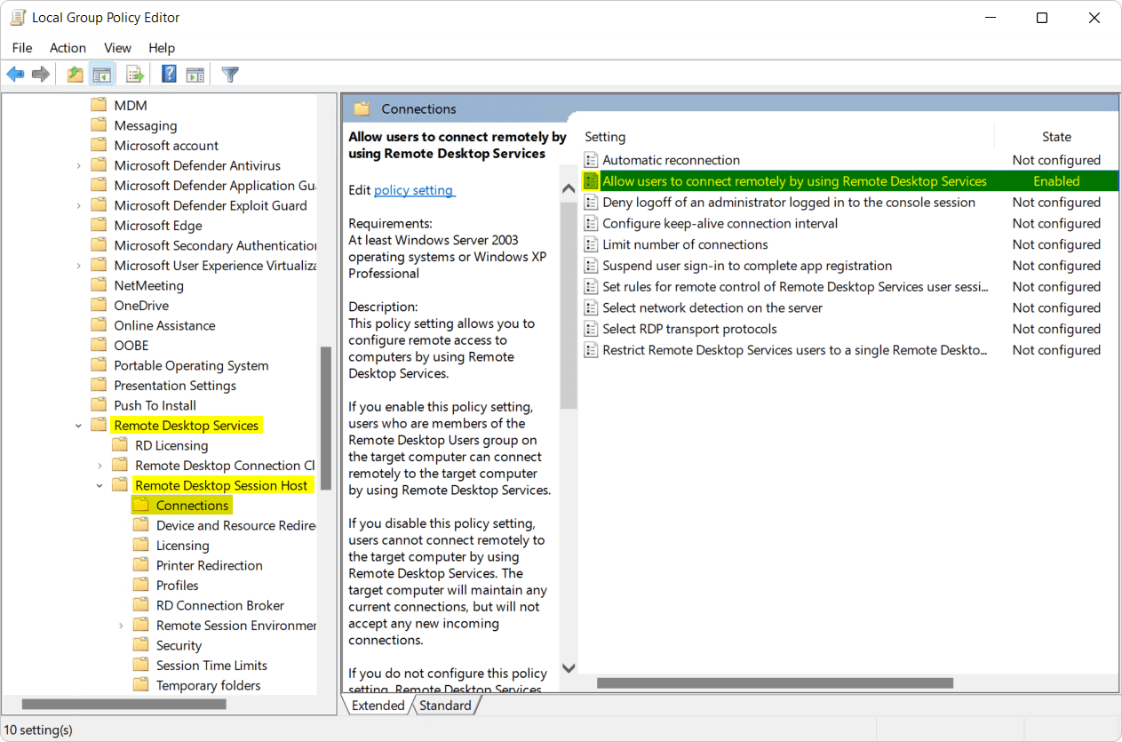Image resolution: width=1122 pixels, height=742 pixels.
Task: Click policy icon beside Restrict Remote Desktop Services users
Action: (x=591, y=350)
